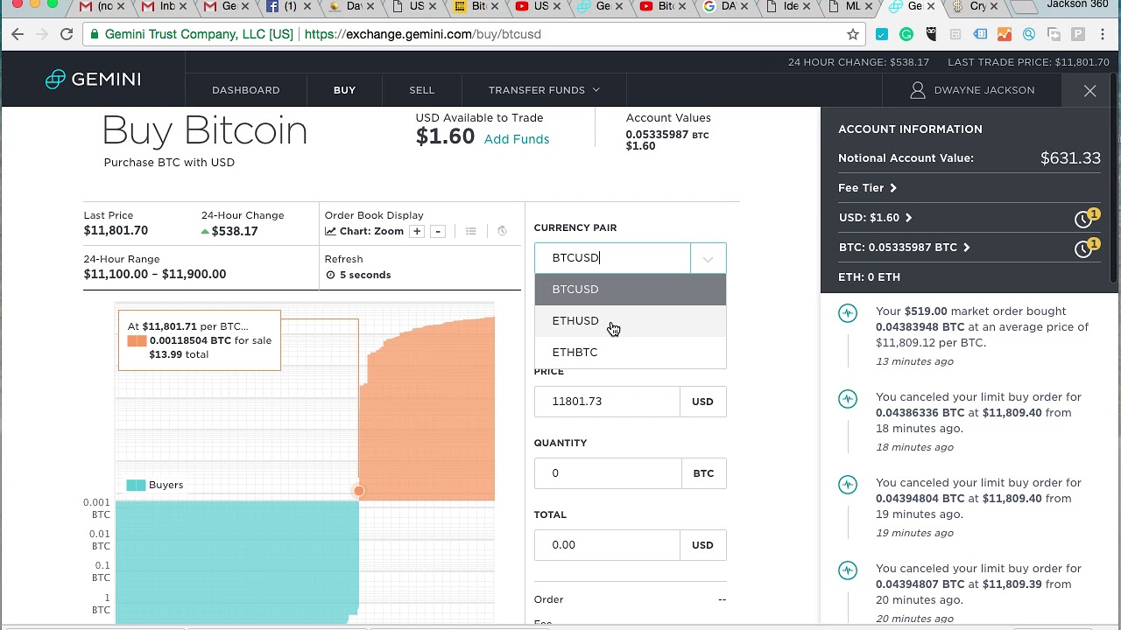Click the clock icon in Order Book Display
The image size is (1121, 630).
click(x=502, y=231)
